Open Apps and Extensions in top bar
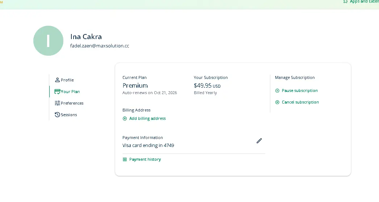Image resolution: width=379 pixels, height=202 pixels. 364,2
